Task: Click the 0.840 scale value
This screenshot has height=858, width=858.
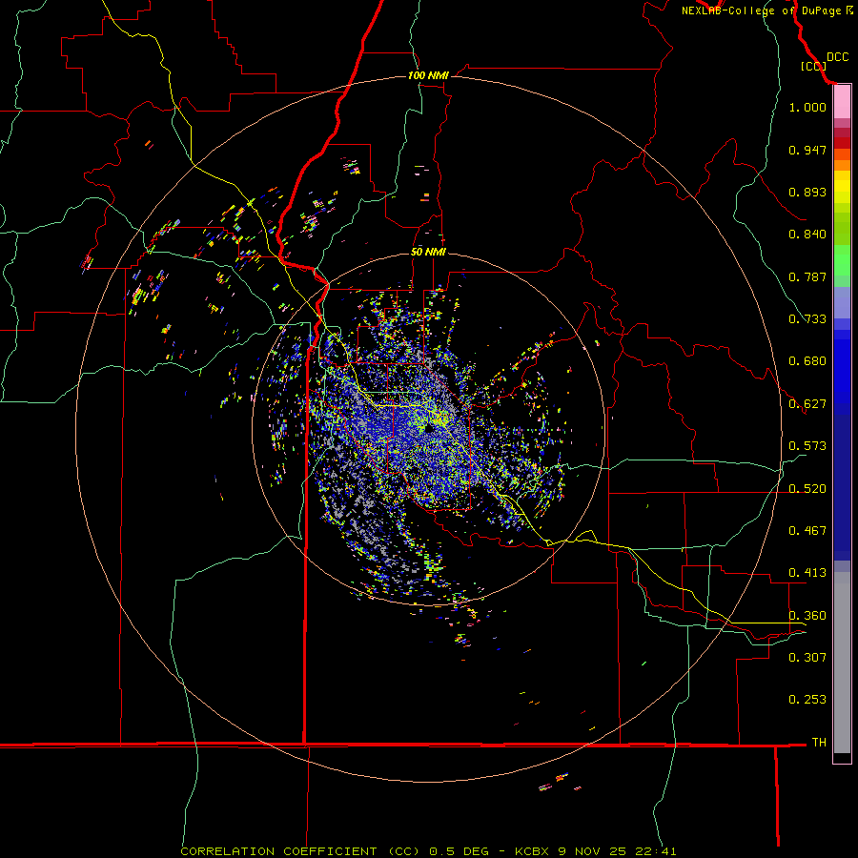Action: [x=807, y=235]
